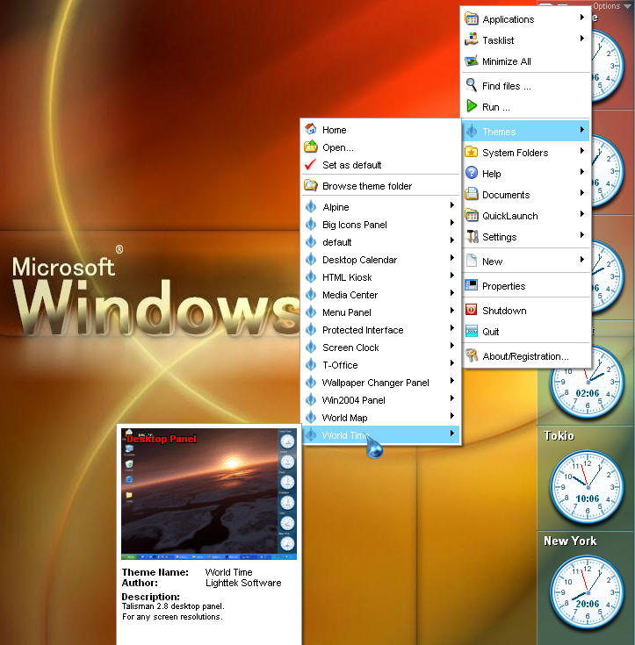Click the Help menu entry
635x645 pixels.
point(526,173)
